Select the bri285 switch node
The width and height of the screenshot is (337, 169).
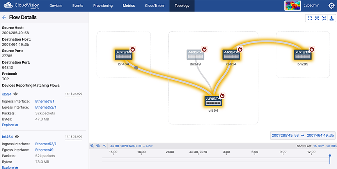(x=303, y=55)
